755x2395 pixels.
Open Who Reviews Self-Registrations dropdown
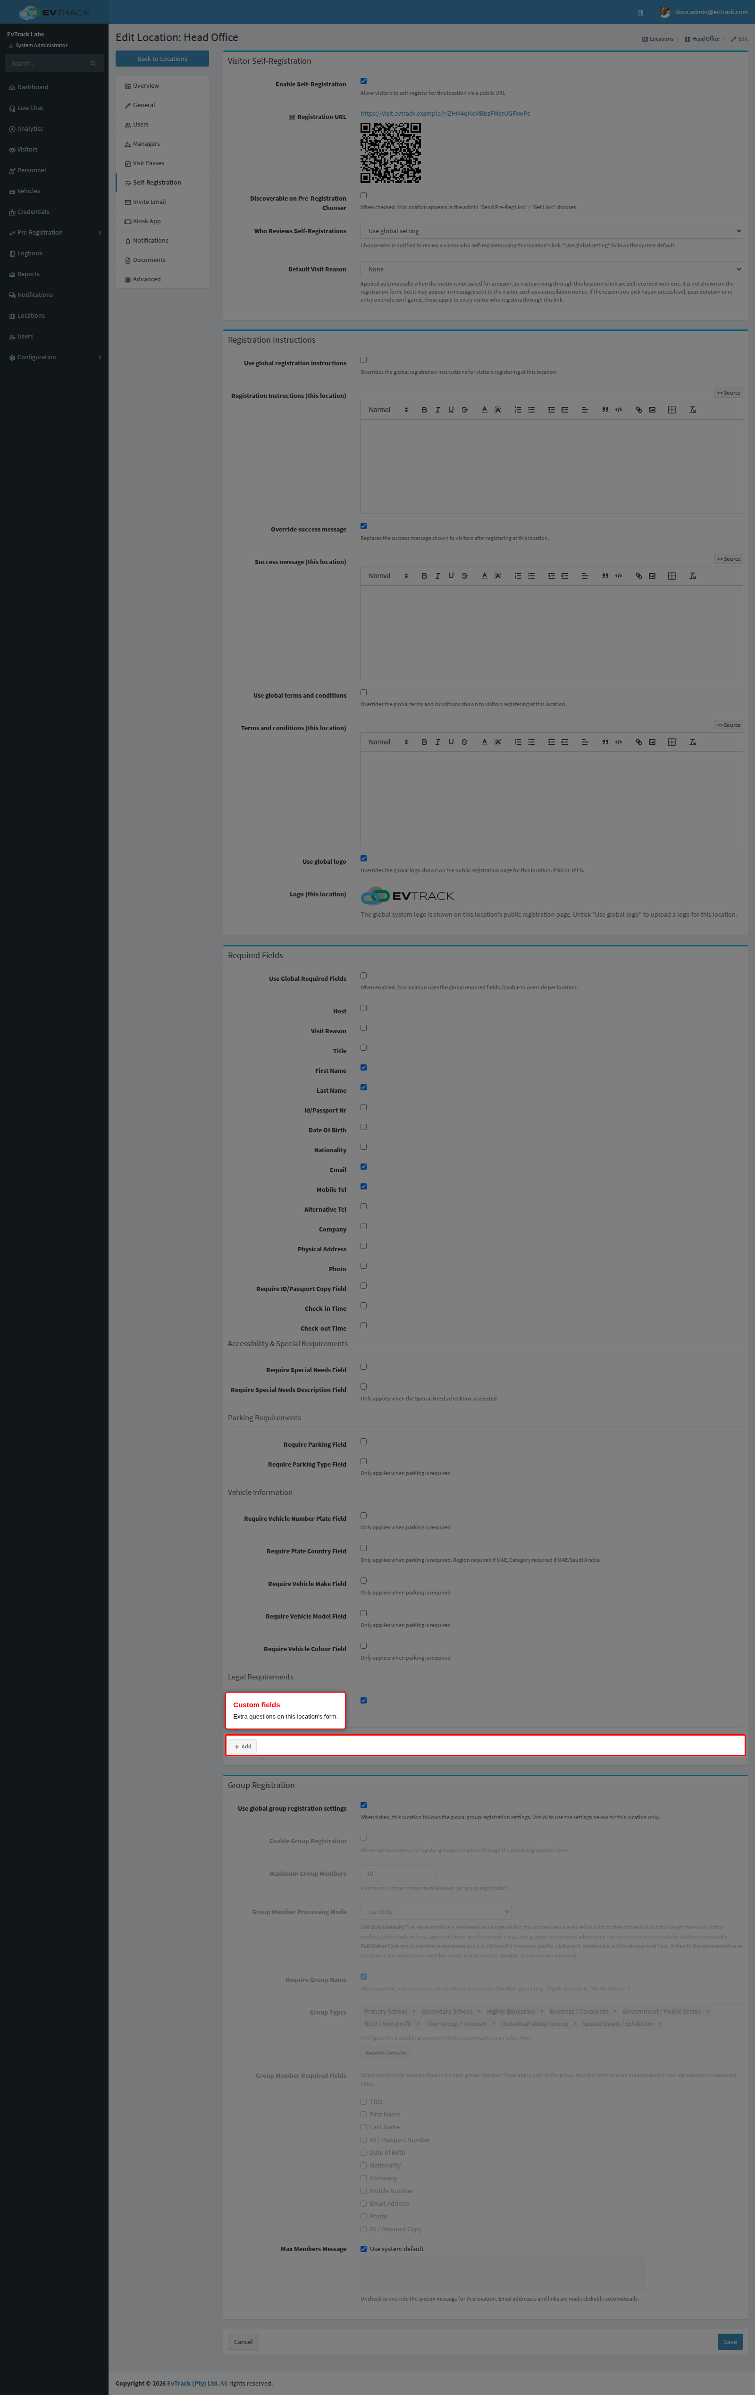point(551,231)
